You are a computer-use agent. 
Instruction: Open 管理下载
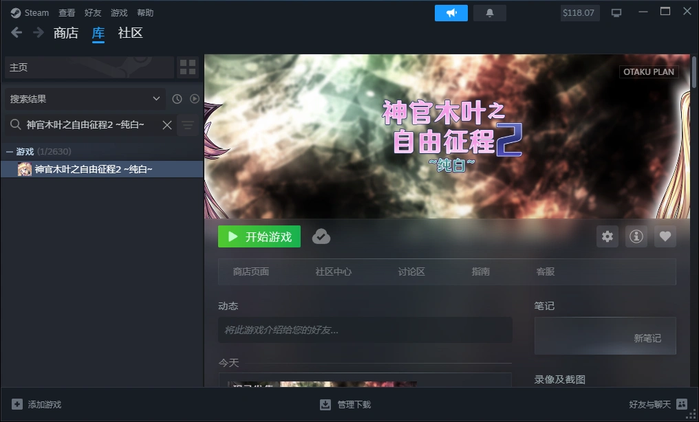(x=354, y=405)
